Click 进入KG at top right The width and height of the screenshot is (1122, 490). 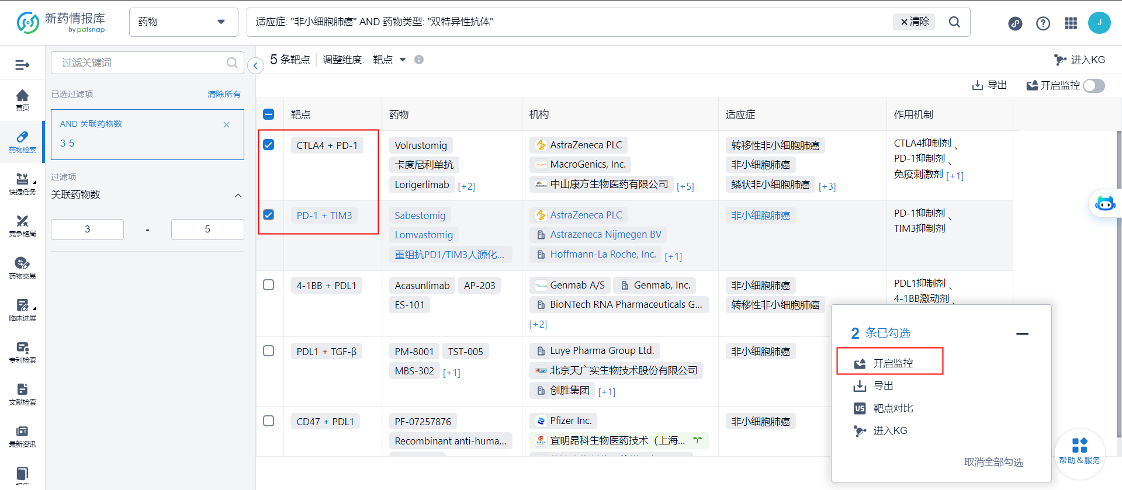click(x=1080, y=60)
